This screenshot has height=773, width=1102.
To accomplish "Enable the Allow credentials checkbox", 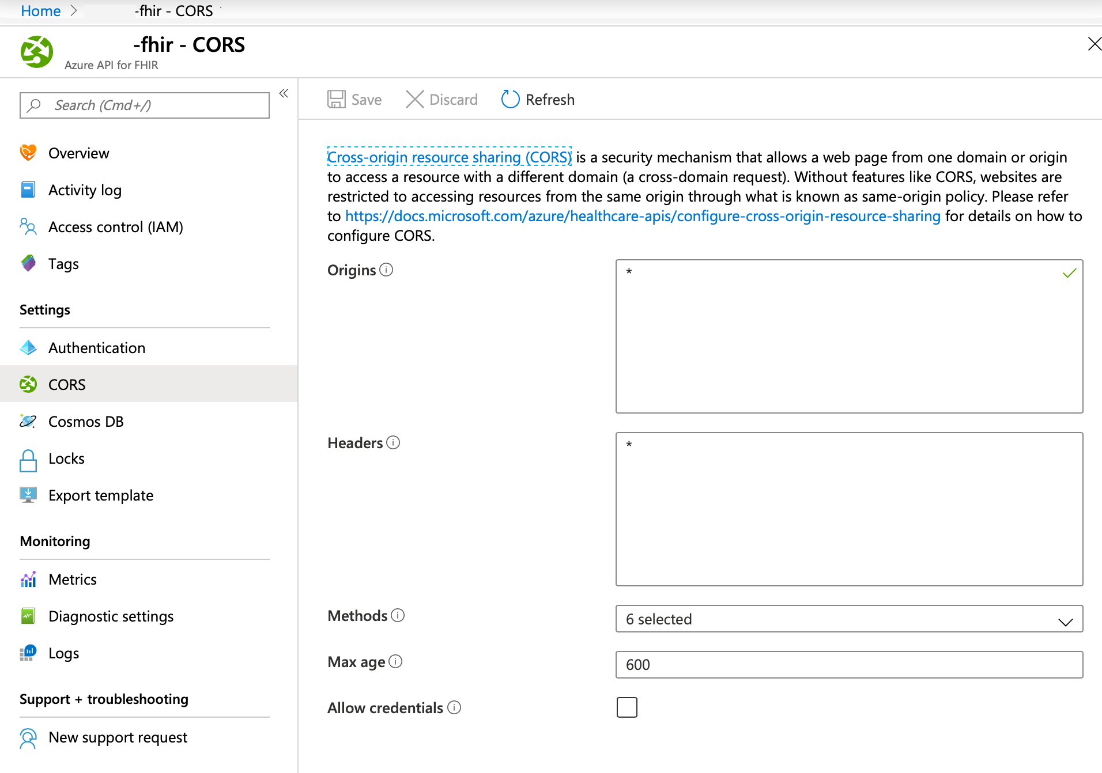I will coord(627,707).
